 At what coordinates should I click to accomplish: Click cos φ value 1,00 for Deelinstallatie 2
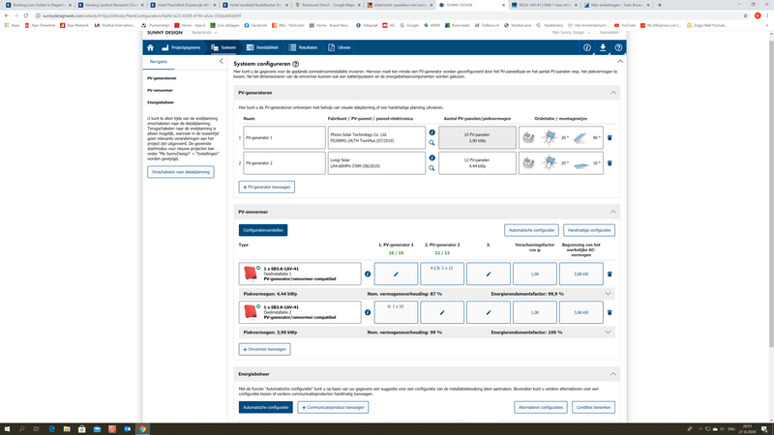click(535, 312)
